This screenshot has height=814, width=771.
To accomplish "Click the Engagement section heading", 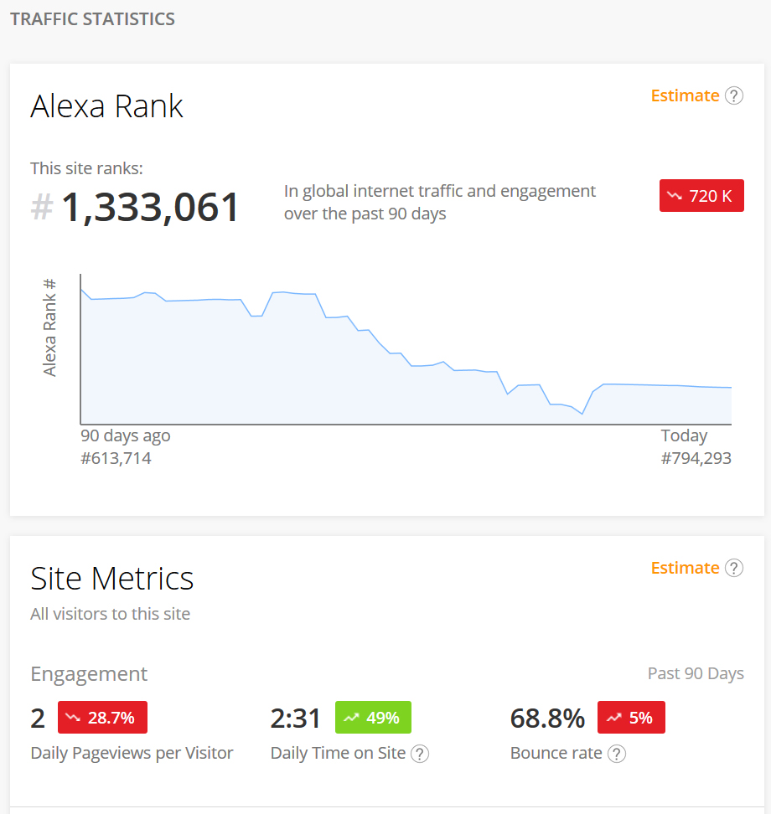I will tap(89, 674).
